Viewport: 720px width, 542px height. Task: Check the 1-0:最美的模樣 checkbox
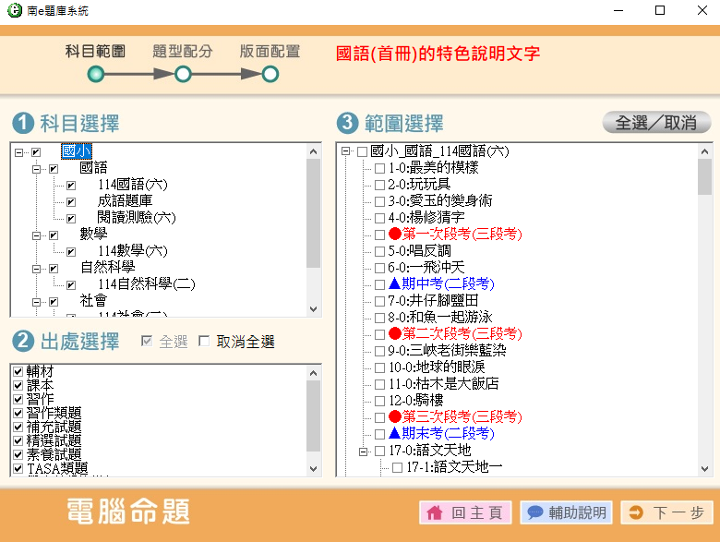pyautogui.click(x=379, y=168)
